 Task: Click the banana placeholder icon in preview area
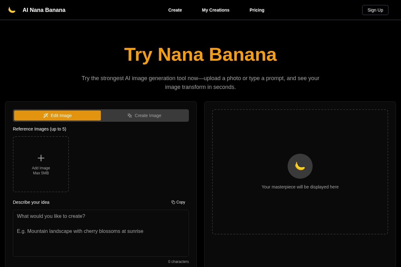tap(300, 166)
